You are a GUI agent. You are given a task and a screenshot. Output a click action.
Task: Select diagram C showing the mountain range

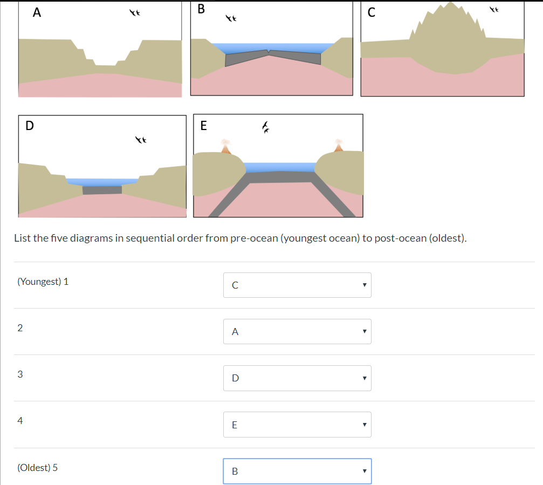pos(442,49)
